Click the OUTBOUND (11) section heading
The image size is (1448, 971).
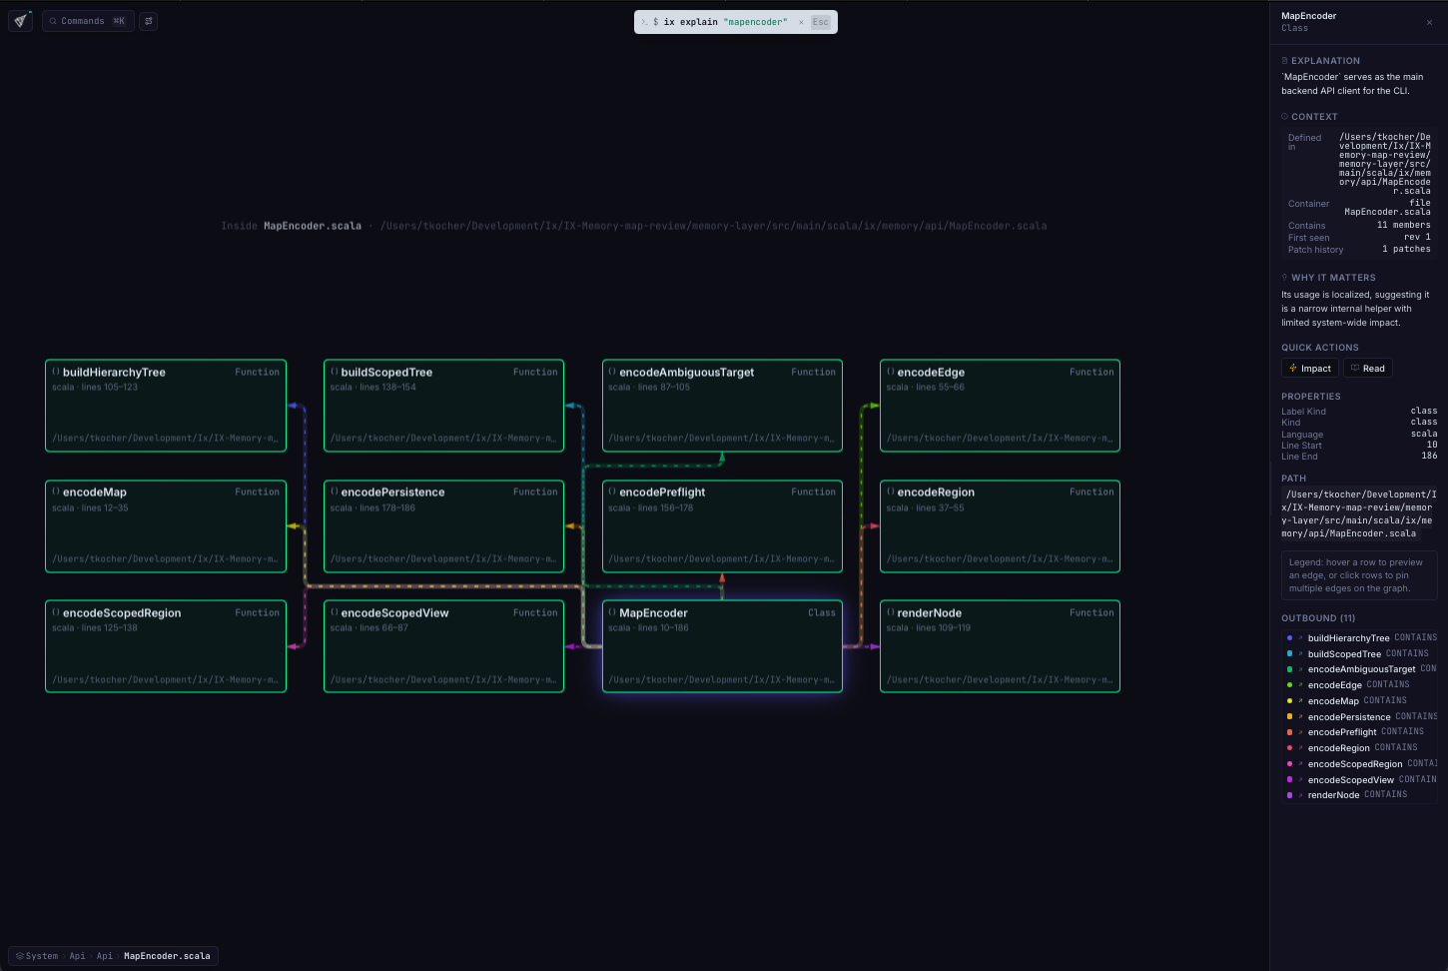pos(1318,618)
